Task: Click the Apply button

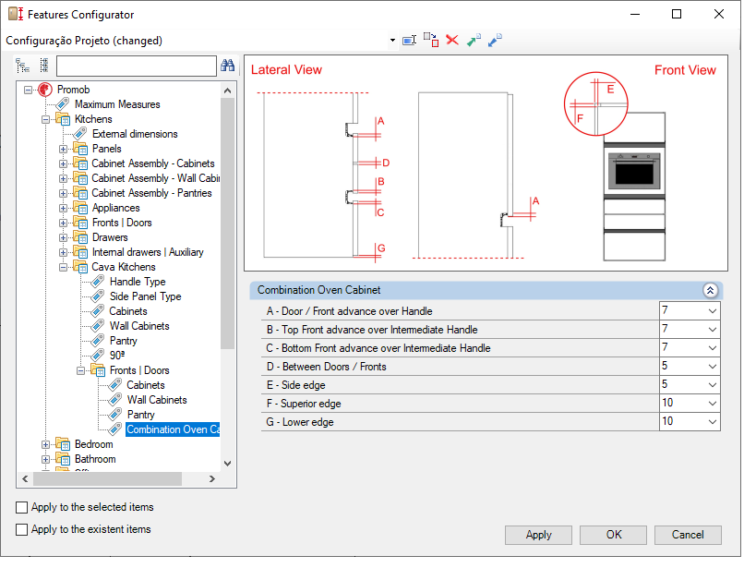Action: 538,535
